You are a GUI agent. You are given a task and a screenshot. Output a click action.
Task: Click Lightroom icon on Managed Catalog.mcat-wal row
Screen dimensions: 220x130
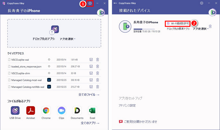pos(49,80)
